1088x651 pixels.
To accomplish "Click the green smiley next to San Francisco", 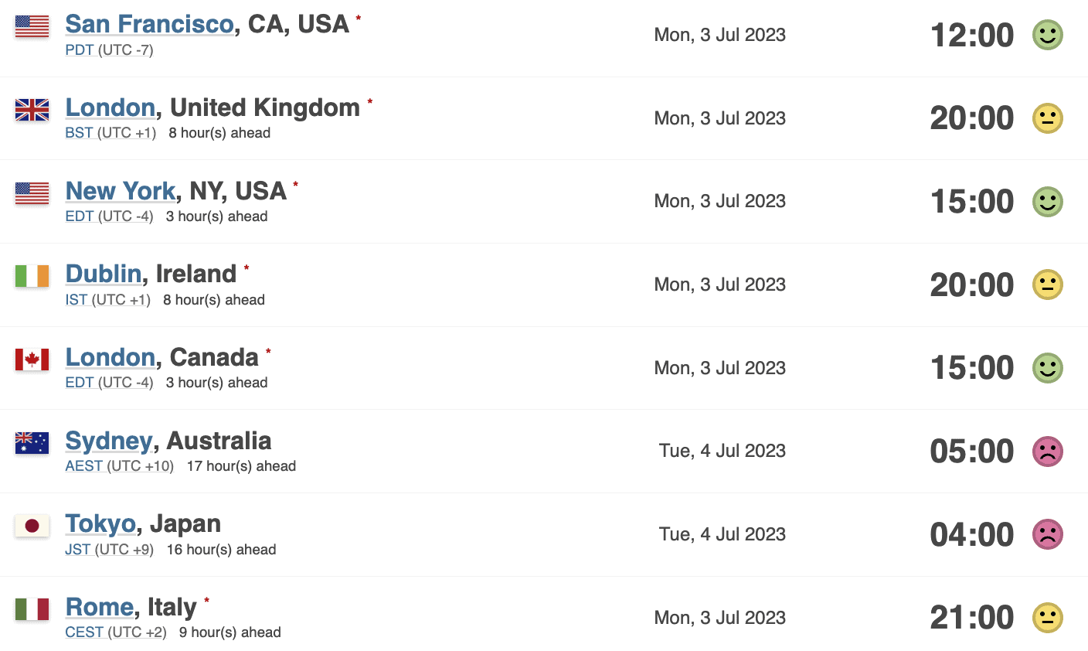I will pyautogui.click(x=1048, y=35).
